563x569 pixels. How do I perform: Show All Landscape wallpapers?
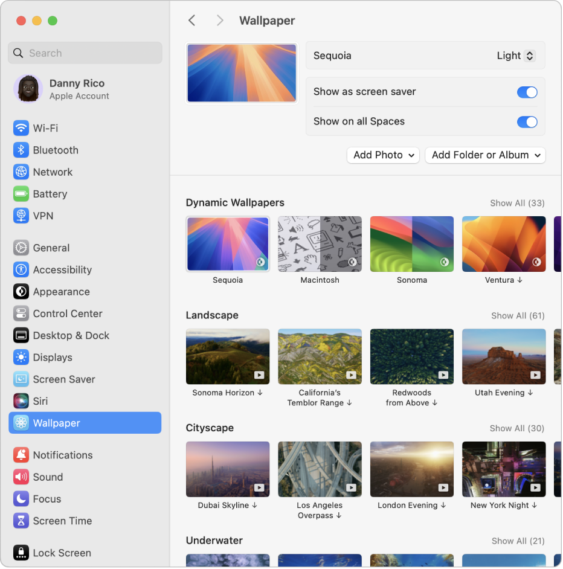click(x=517, y=315)
